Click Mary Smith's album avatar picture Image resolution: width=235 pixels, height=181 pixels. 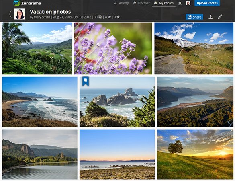[x=20, y=14]
